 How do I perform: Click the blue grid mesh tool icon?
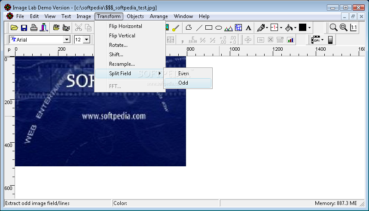point(238,28)
